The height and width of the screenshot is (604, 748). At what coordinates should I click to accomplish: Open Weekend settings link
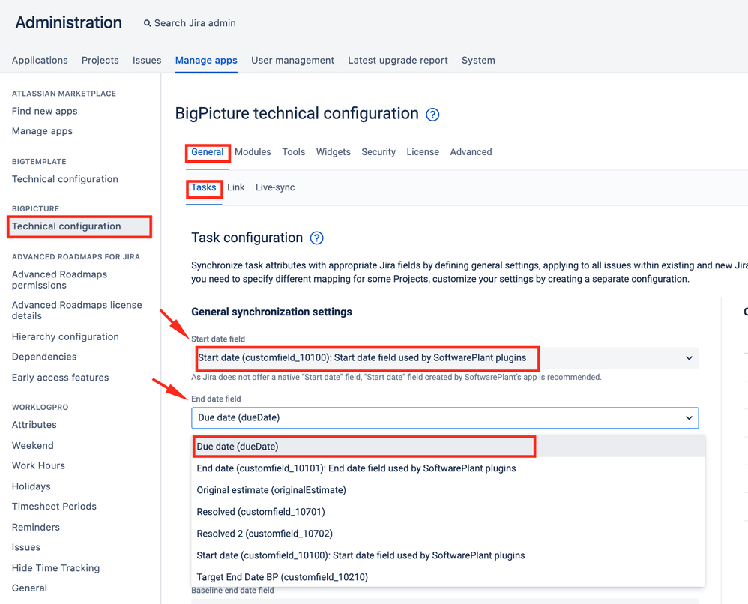[33, 445]
